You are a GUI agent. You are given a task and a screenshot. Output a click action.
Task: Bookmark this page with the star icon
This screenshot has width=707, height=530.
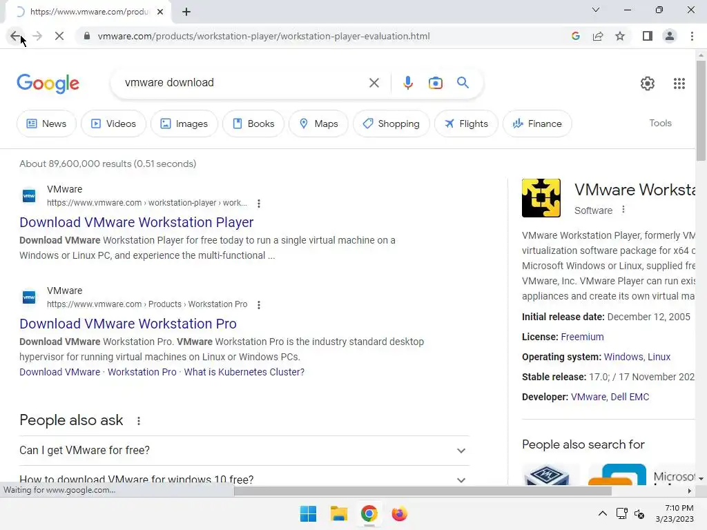pos(620,36)
